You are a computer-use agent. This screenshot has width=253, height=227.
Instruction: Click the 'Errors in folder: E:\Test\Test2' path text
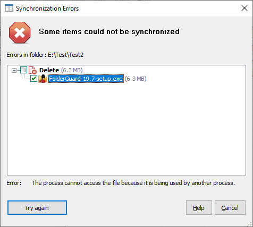coord(45,55)
